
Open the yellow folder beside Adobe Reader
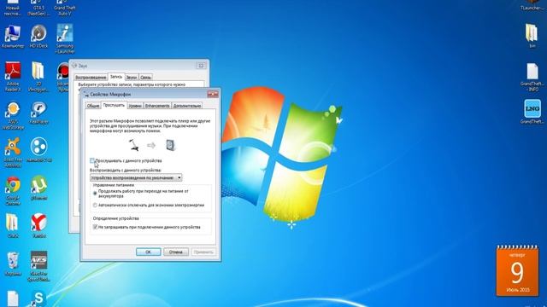(38, 77)
